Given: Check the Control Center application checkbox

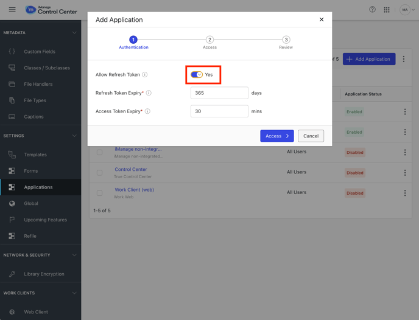Looking at the screenshot, I should click(99, 173).
